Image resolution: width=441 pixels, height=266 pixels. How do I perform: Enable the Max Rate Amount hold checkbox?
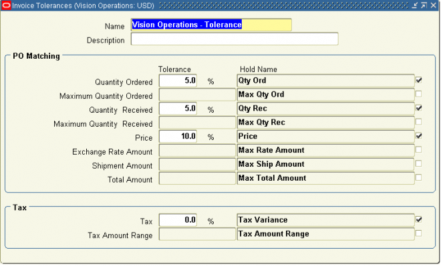419,149
